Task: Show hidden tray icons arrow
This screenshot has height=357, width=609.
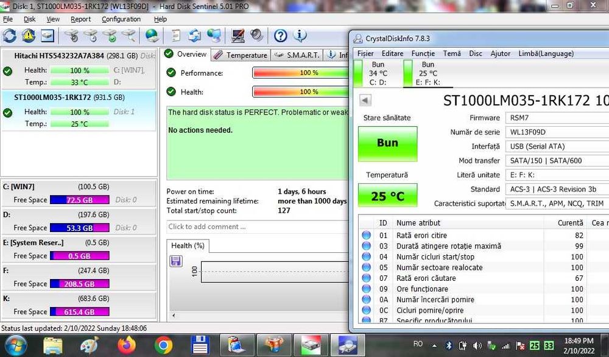Action: pos(434,345)
